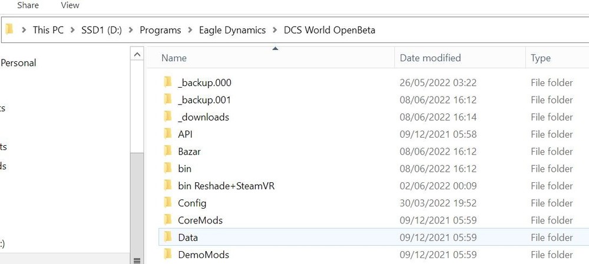Click the Config folder icon
Image resolution: width=589 pixels, height=264 pixels.
(x=167, y=203)
